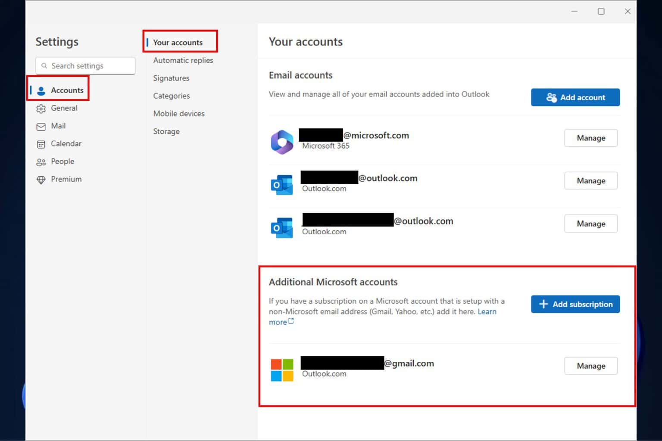Click the People icon in sidebar
Screen dimensions: 662x441
[41, 162]
